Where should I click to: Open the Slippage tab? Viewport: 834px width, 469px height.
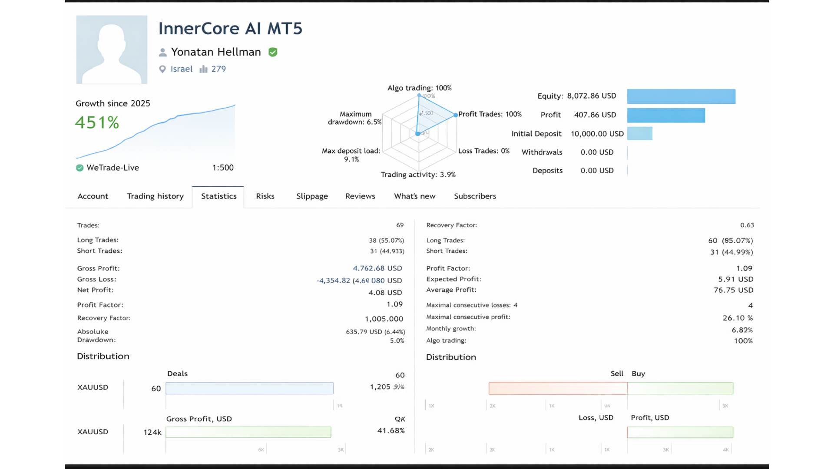[312, 196]
